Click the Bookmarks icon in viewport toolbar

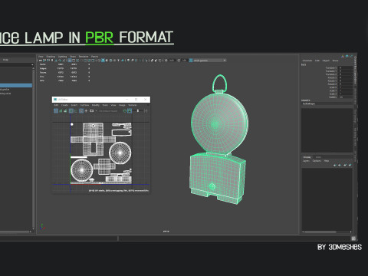tap(52, 61)
